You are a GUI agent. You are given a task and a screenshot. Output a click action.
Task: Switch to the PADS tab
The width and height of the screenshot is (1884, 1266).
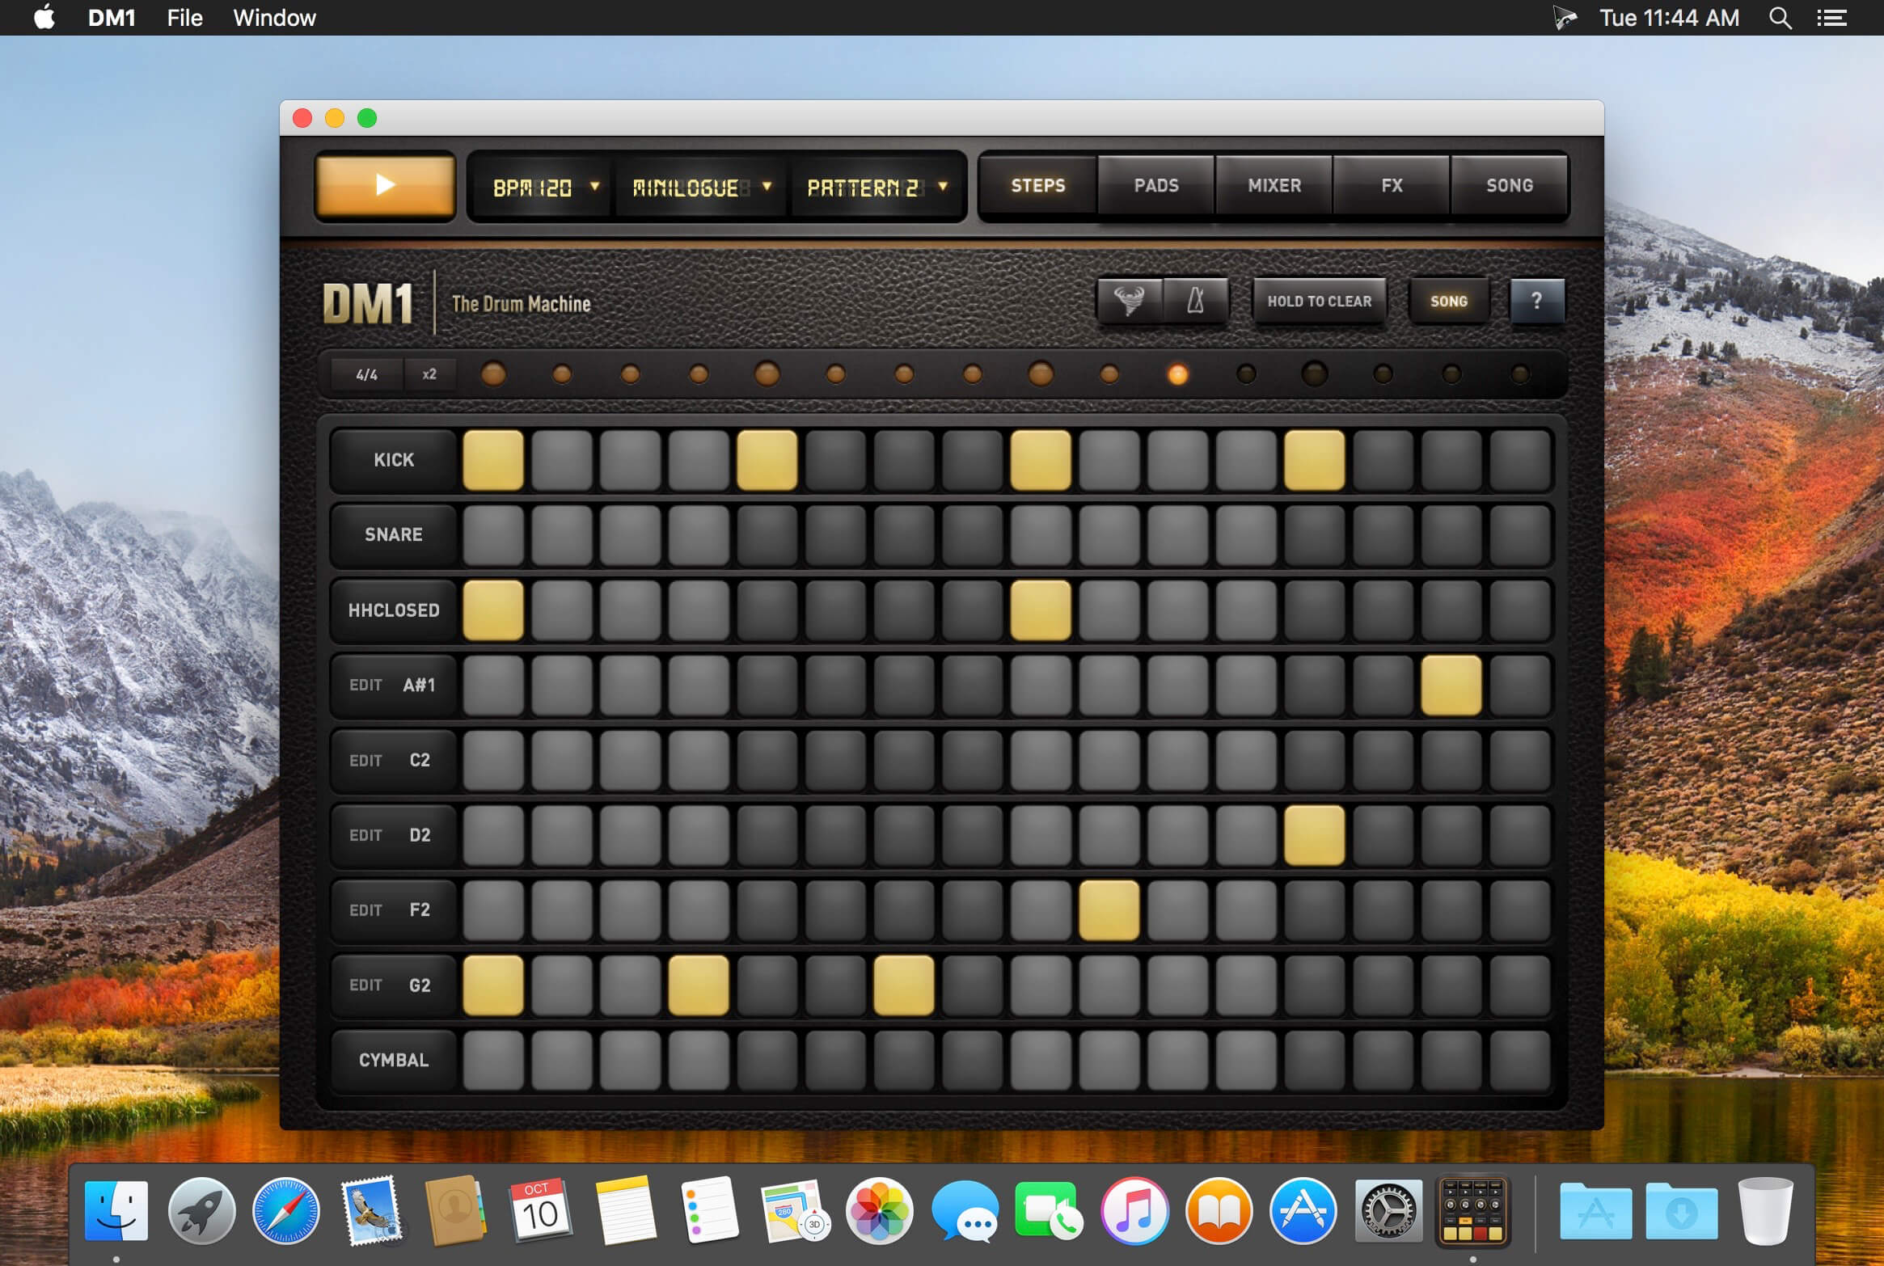coord(1156,185)
